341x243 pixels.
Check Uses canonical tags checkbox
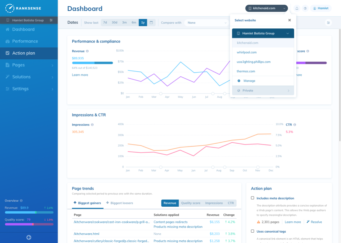pyautogui.click(x=252, y=231)
